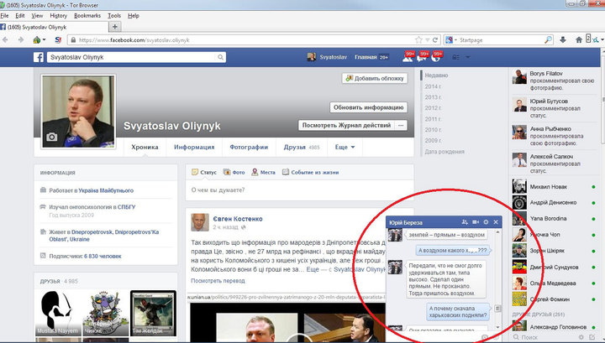Image resolution: width=605 pixels, height=343 pixels.
Task: Open the globe notifications icon
Action: (438, 58)
